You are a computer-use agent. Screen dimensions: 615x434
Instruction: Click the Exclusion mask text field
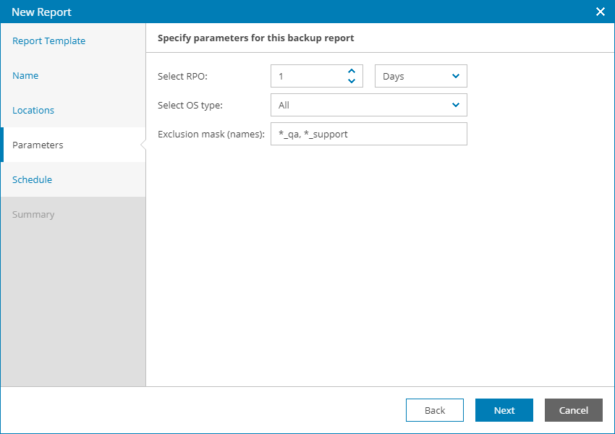(x=368, y=134)
